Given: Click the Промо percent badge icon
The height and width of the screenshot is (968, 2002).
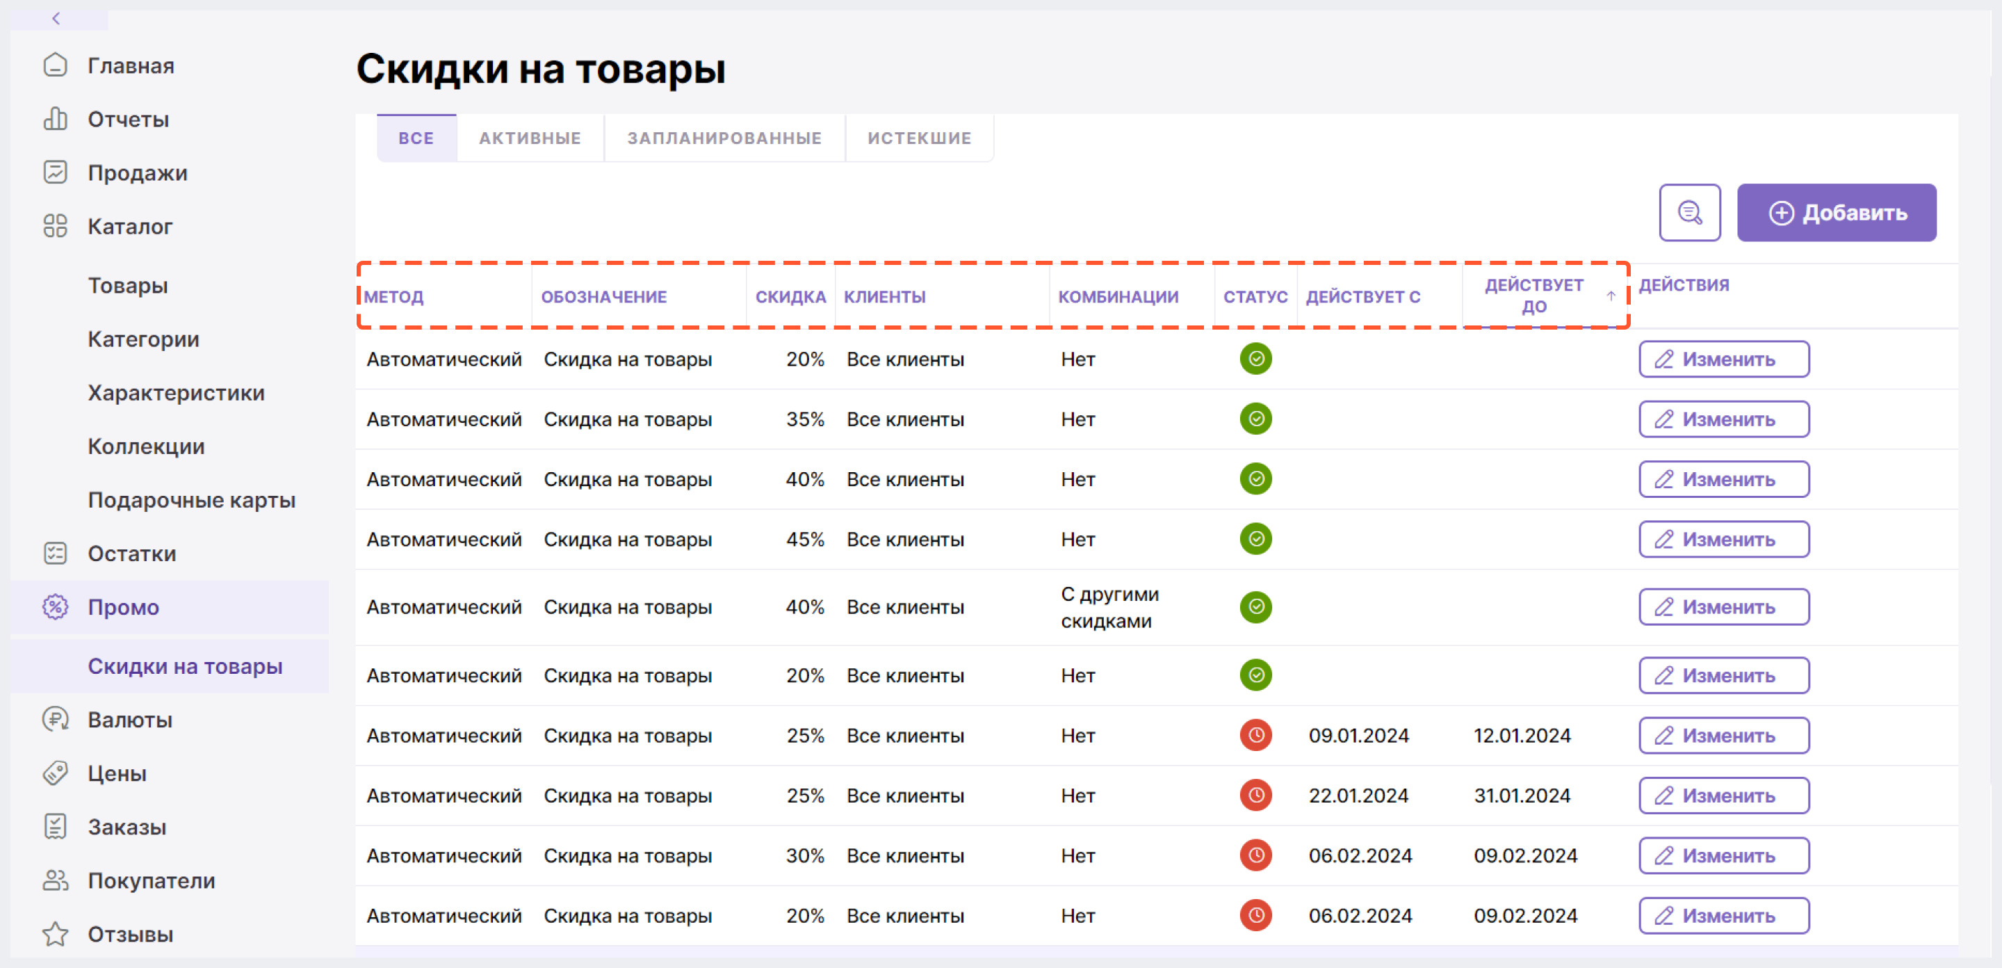Looking at the screenshot, I should 55,607.
